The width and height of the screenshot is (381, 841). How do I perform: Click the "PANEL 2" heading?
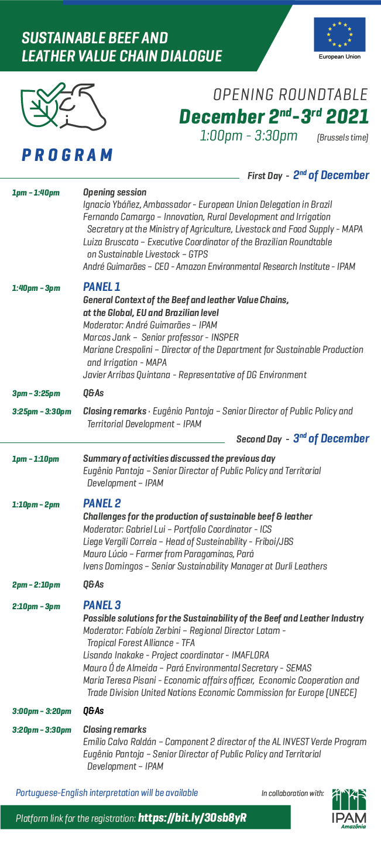click(x=102, y=503)
